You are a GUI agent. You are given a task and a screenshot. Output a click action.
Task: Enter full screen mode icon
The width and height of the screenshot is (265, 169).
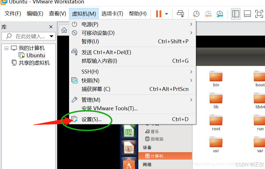tap(259, 14)
